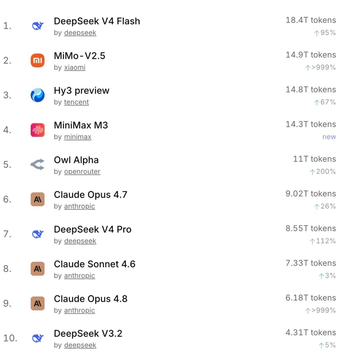This screenshot has width=353, height=361.
Task: Open the minimax author link
Action: pos(77,137)
